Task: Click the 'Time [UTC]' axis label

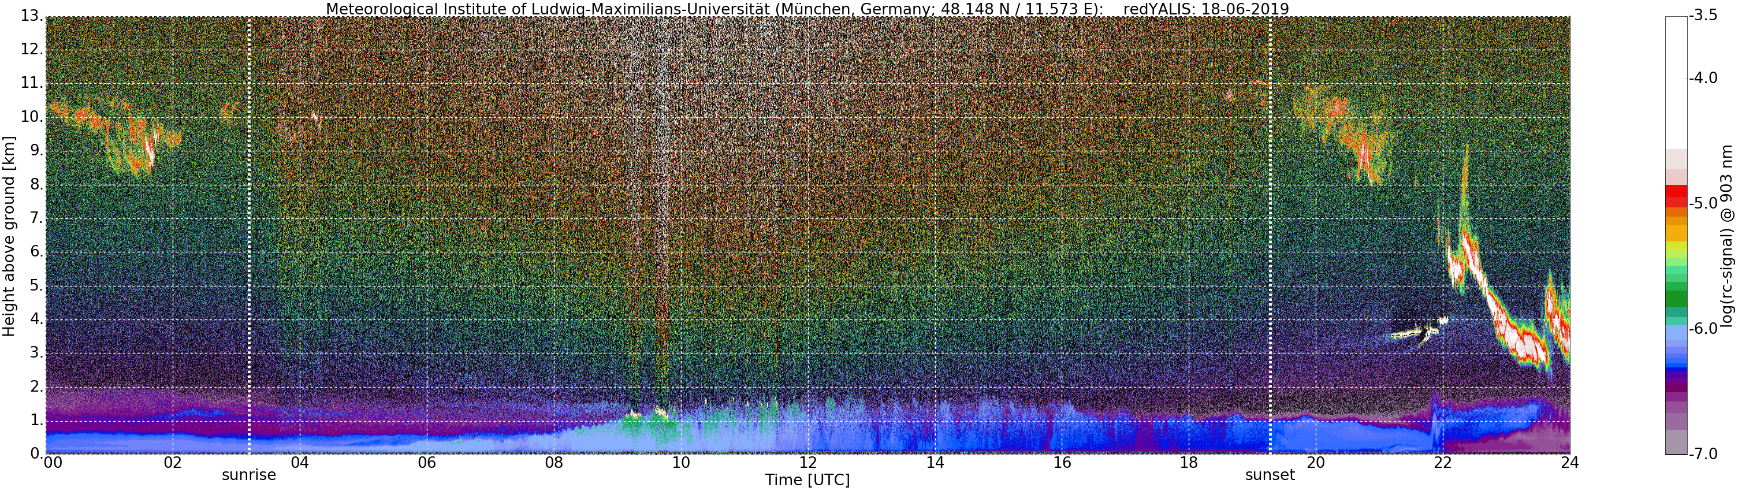Action: (x=807, y=480)
